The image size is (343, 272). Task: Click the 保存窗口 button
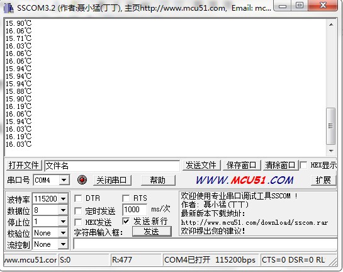(241, 165)
